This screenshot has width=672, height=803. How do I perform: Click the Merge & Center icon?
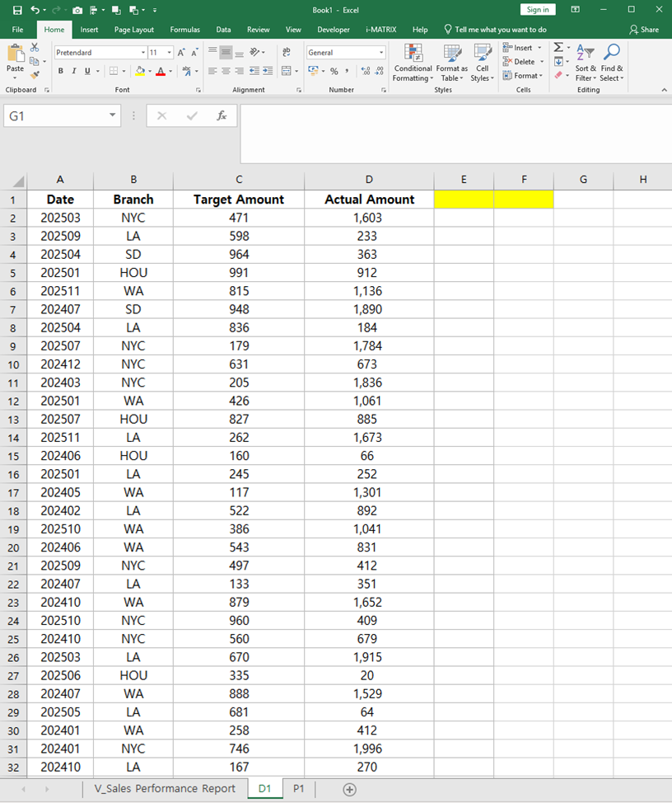286,71
